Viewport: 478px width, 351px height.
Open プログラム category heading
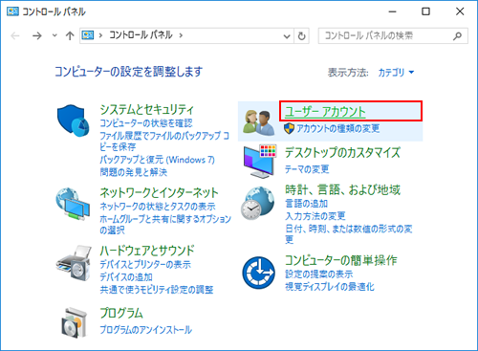(121, 313)
